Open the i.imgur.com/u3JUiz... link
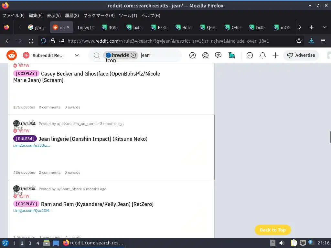The height and width of the screenshot is (248, 331). [32, 145]
